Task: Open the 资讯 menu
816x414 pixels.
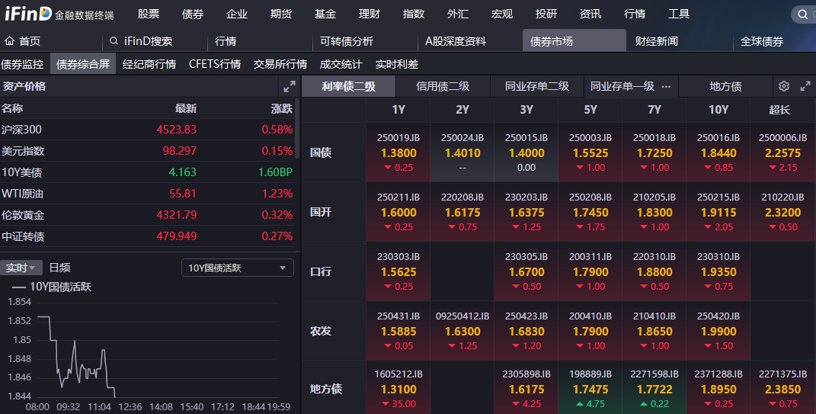Action: click(x=590, y=14)
